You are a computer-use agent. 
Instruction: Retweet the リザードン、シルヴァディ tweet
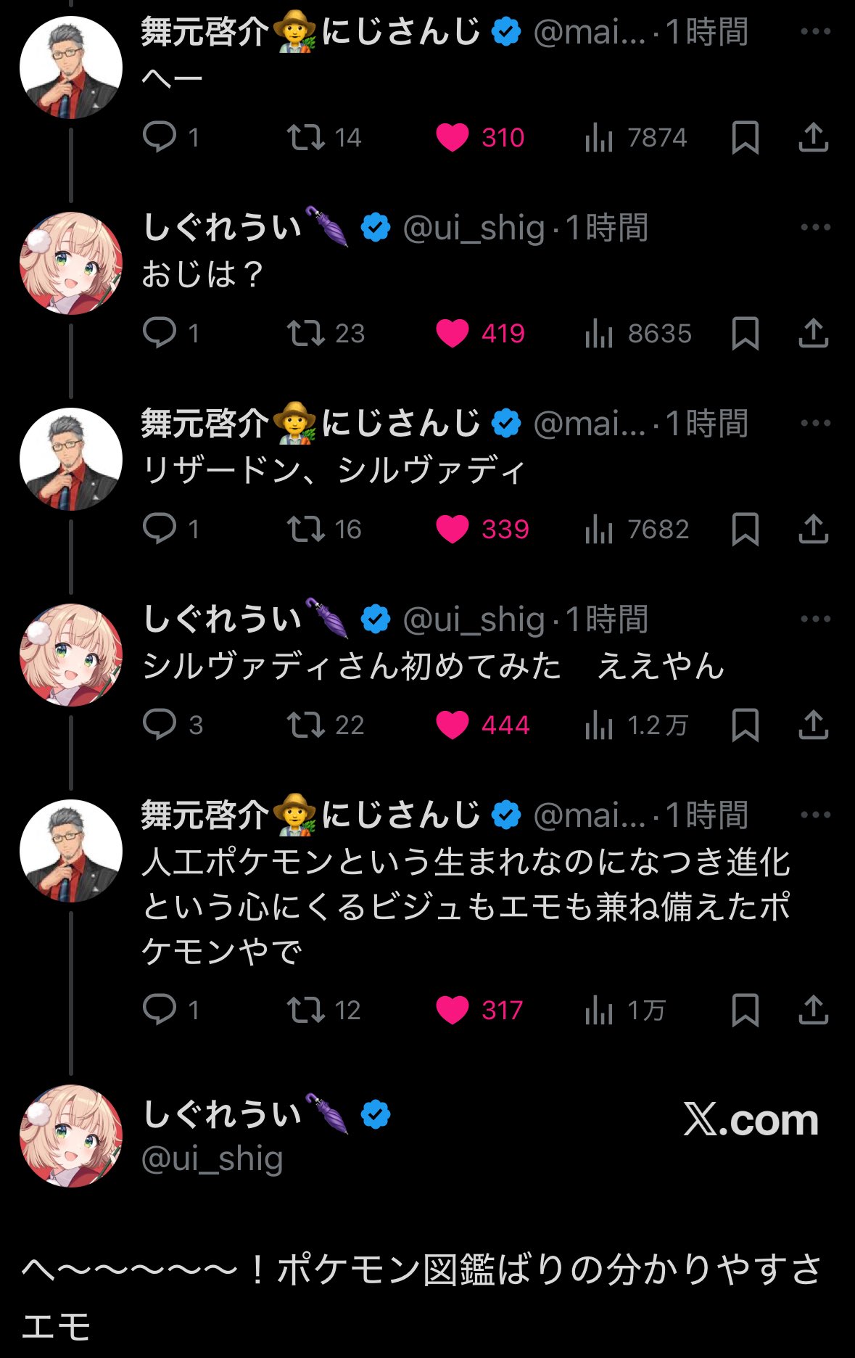point(305,530)
